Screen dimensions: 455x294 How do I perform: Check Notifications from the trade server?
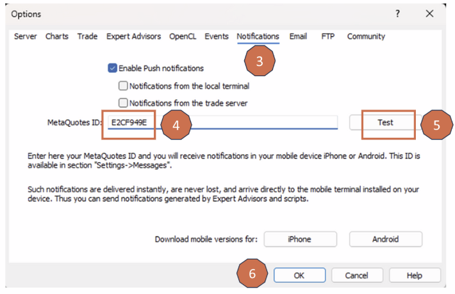coord(123,102)
